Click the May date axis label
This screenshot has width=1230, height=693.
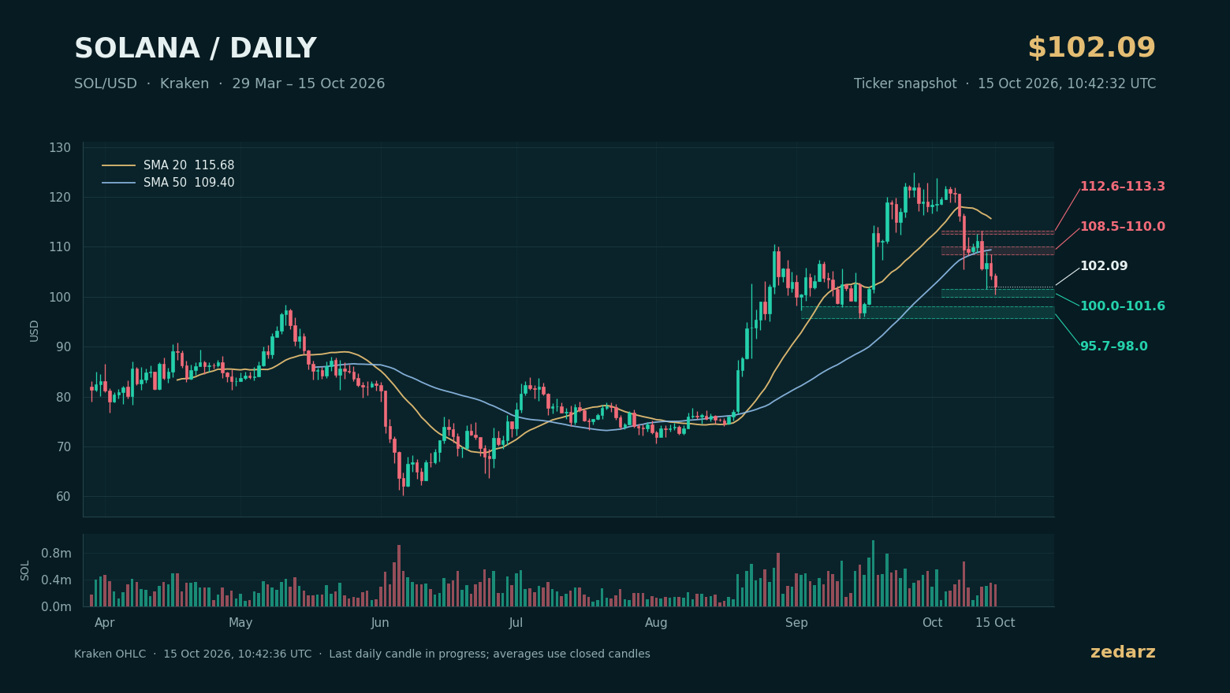tap(240, 623)
